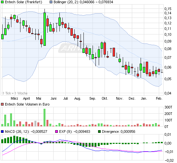Click the -0,02 MACD axis value
This screenshot has width=177, height=163.
click(x=169, y=160)
